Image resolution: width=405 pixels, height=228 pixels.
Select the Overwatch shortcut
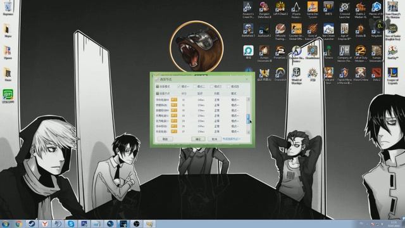tap(280, 75)
